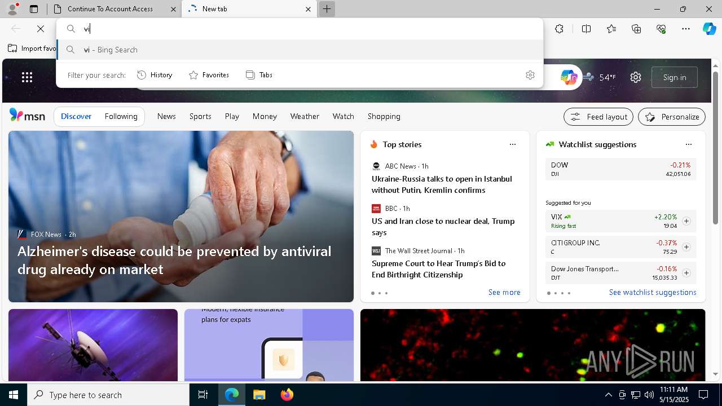Show hidden system tray icons chevron
Image resolution: width=722 pixels, height=406 pixels.
(608, 395)
